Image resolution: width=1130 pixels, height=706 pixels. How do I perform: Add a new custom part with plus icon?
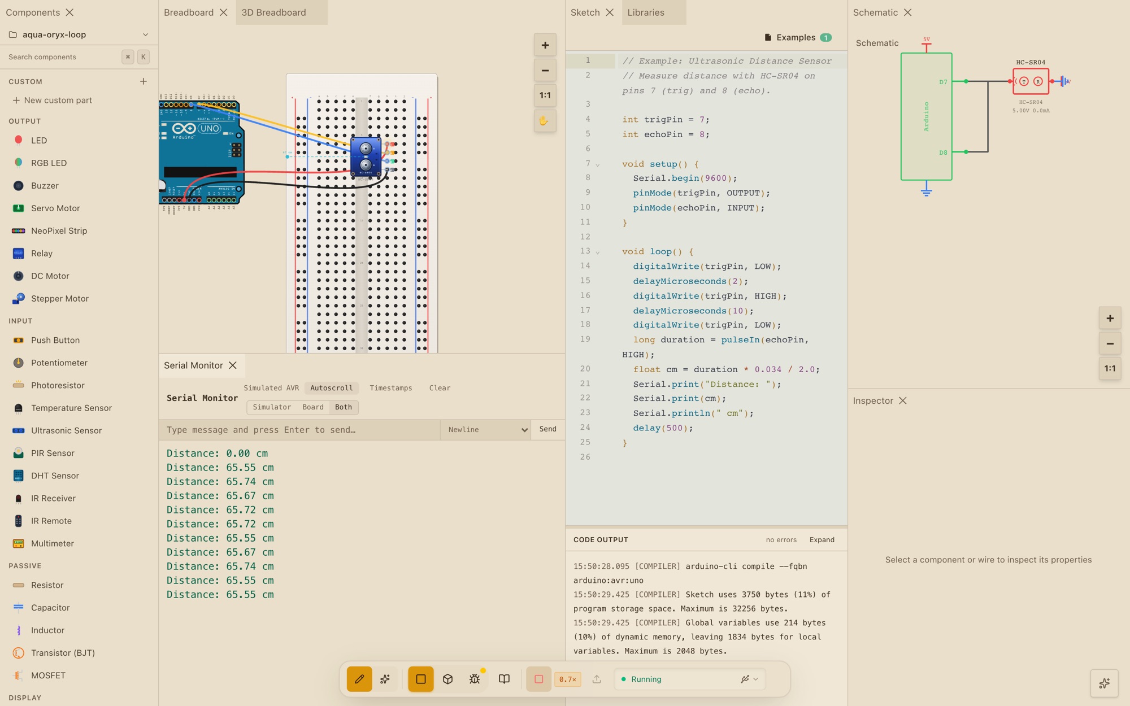[x=144, y=81]
